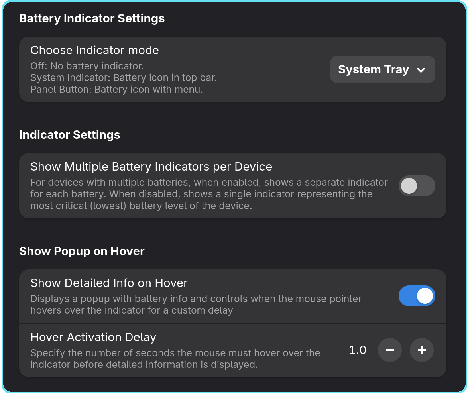
Task: Click the chevron arrow beside System Tray
Action: (421, 70)
